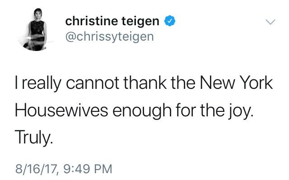Click the word cannot in the tweet
Image resolution: width=289 pixels, height=180 pixels.
click(x=92, y=83)
